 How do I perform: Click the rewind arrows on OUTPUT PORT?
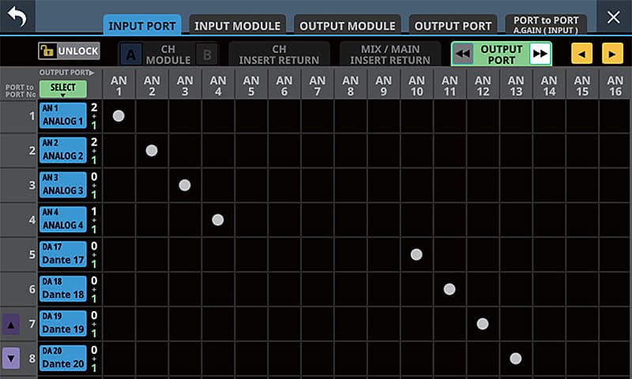463,54
